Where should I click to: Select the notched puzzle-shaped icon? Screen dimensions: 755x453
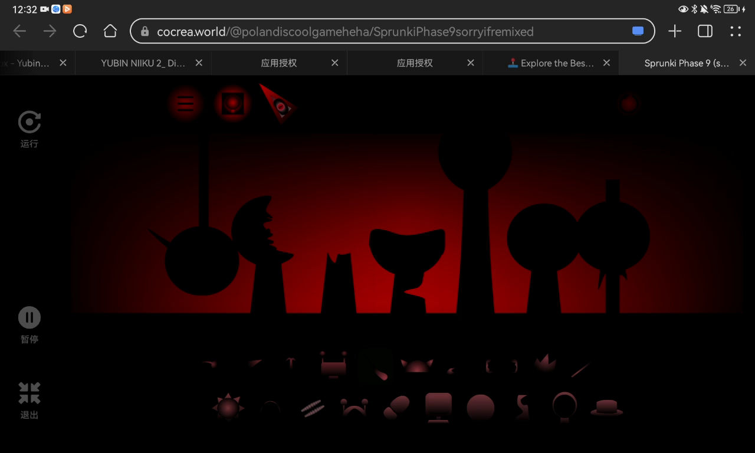pyautogui.click(x=523, y=407)
